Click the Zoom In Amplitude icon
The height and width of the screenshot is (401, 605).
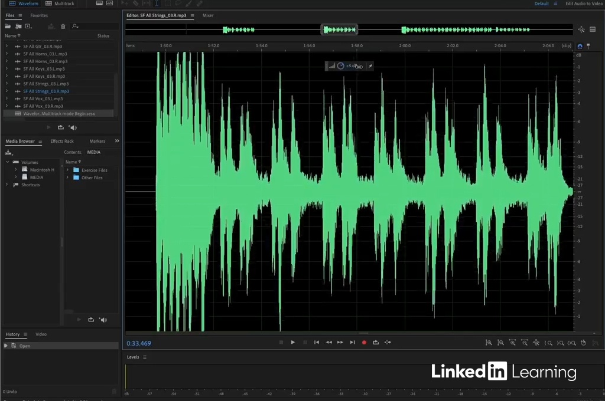pyautogui.click(x=489, y=343)
